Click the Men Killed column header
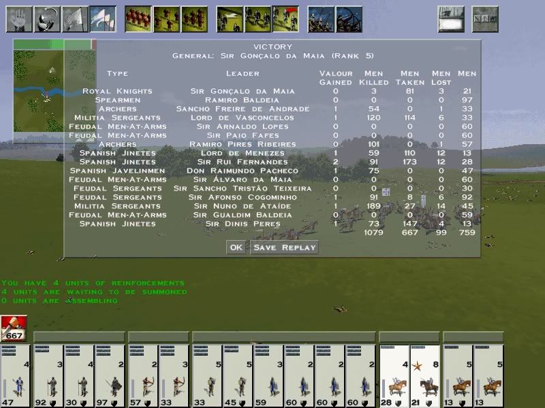Viewport: 545px width, 408px height. click(373, 78)
